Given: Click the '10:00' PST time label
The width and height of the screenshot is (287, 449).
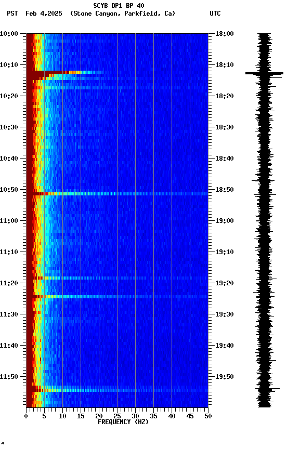Looking at the screenshot, I should [9, 34].
